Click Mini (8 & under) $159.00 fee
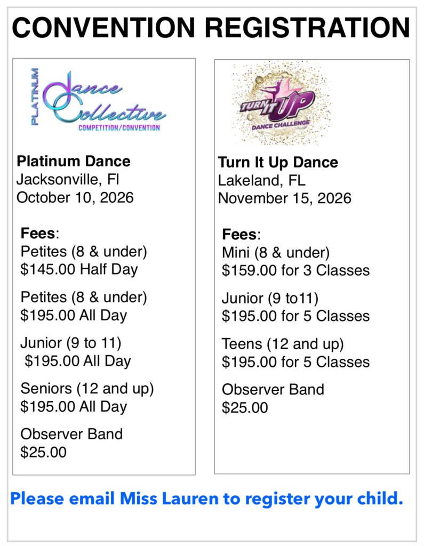 (296, 261)
